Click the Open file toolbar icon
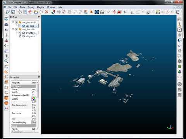186x139 pixels. tap(8, 12)
